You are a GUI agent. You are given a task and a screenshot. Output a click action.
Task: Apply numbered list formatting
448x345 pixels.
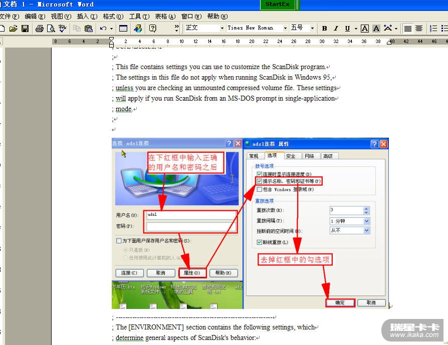pos(433,28)
